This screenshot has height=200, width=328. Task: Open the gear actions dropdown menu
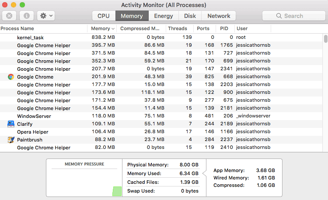[x=46, y=16]
